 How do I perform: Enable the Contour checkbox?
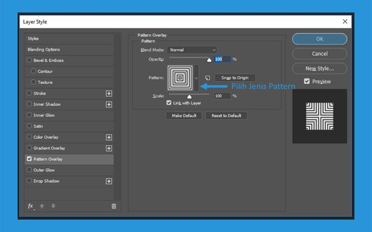[33, 71]
